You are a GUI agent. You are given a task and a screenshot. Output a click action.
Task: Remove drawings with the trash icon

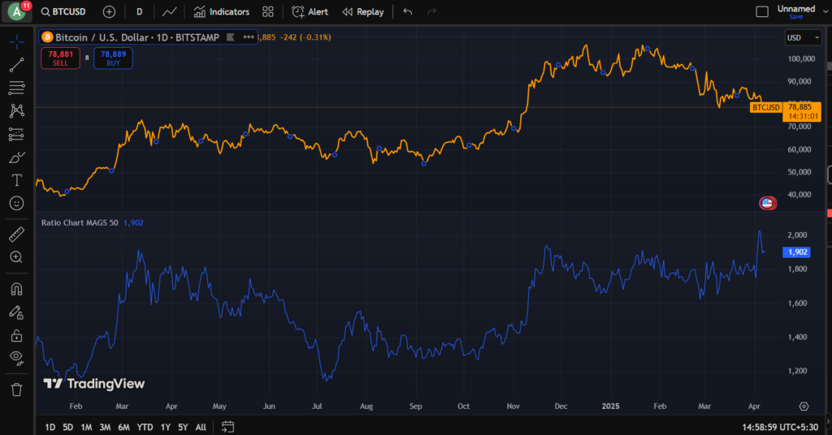click(16, 390)
